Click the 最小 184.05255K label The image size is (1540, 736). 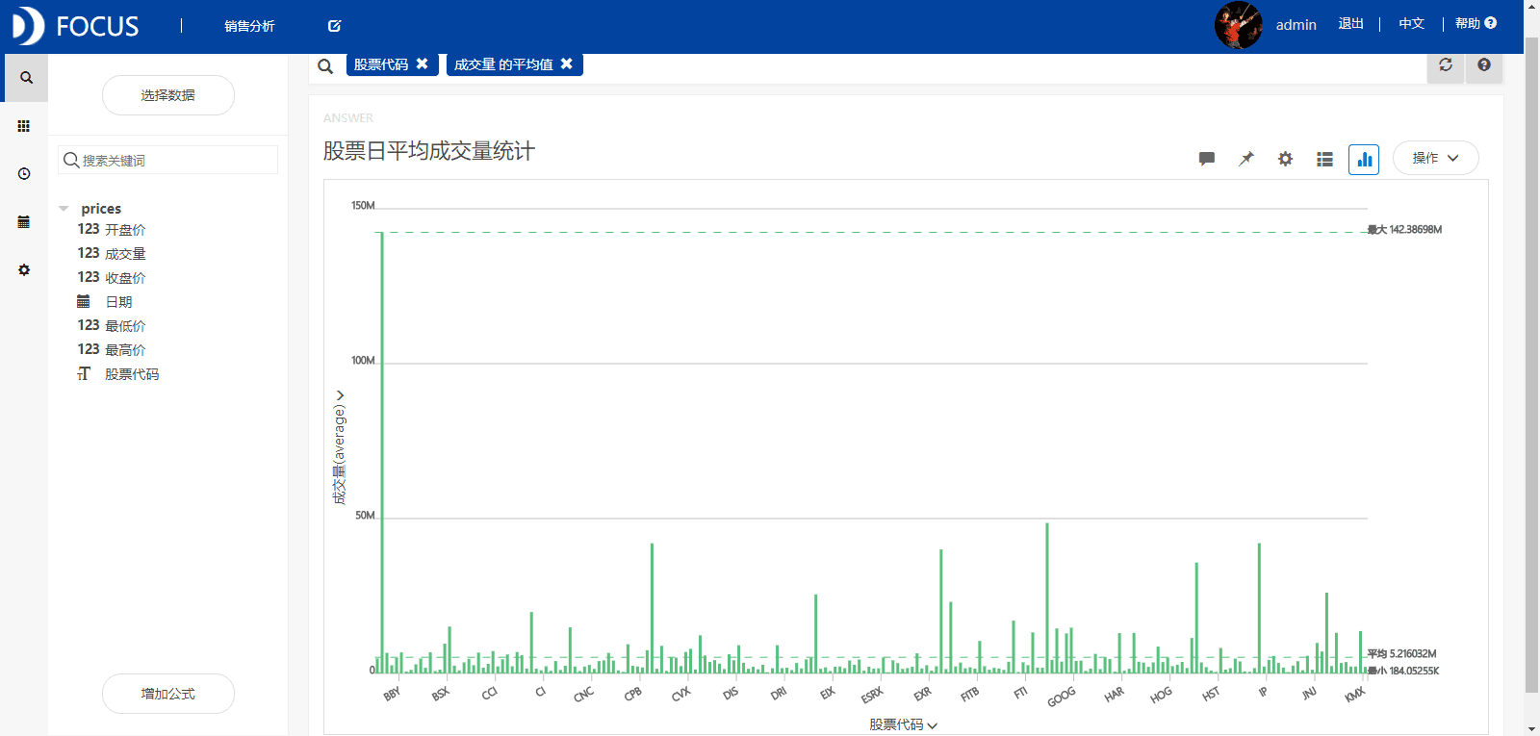[1403, 672]
